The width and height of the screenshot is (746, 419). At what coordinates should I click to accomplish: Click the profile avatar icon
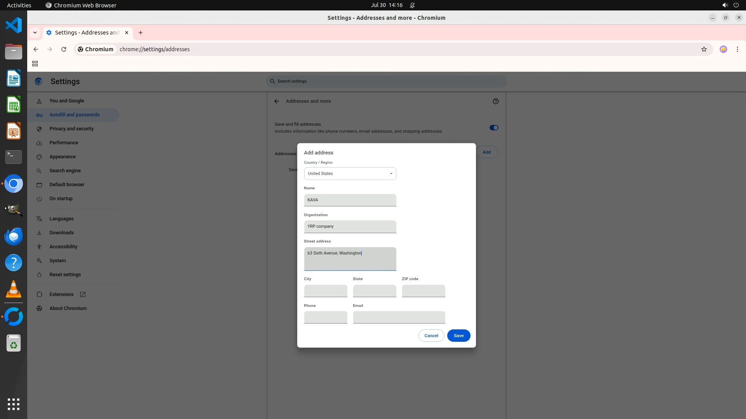[x=723, y=49]
